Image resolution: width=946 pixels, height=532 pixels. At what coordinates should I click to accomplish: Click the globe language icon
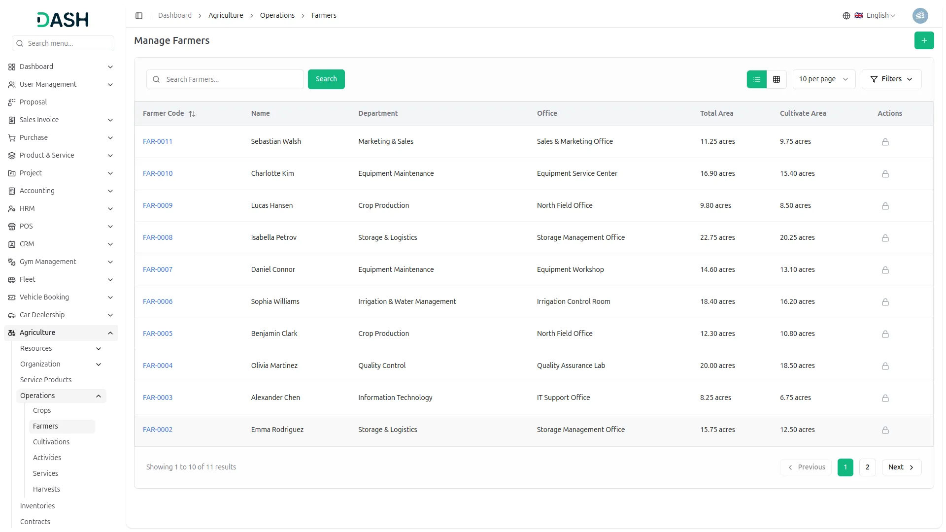846,16
